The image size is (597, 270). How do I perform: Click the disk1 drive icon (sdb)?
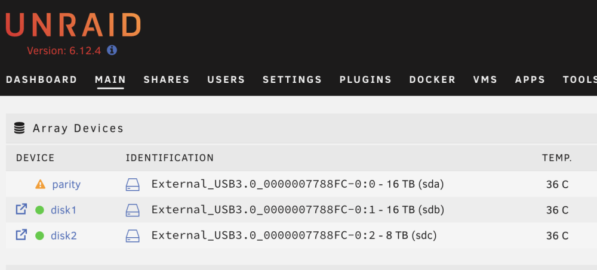pyautogui.click(x=133, y=210)
